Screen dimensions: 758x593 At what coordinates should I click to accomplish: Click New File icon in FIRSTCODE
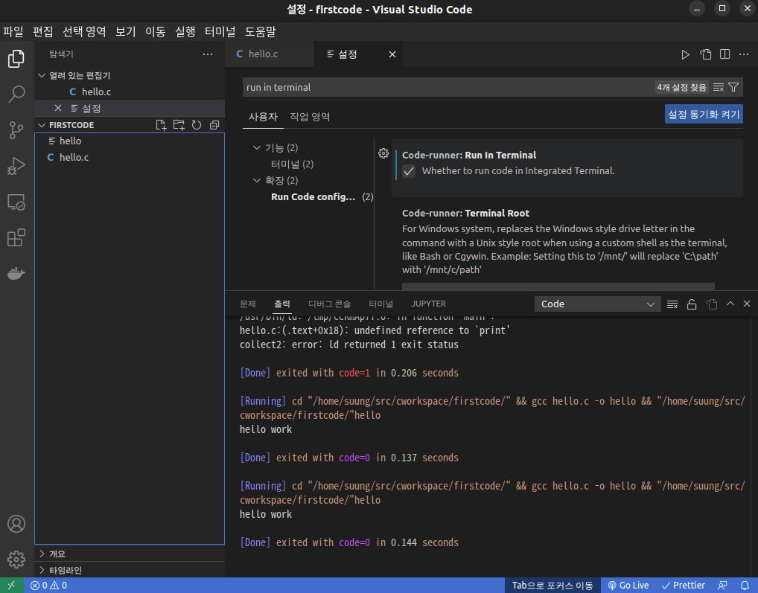pyautogui.click(x=161, y=125)
